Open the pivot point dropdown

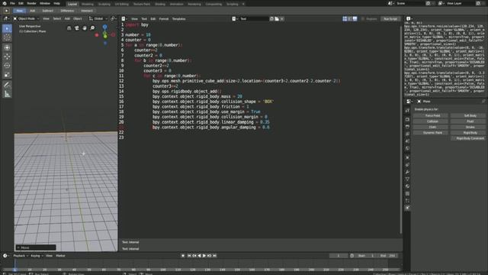point(113,18)
